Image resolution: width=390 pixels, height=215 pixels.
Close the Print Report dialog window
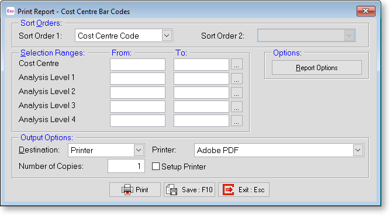(365, 11)
